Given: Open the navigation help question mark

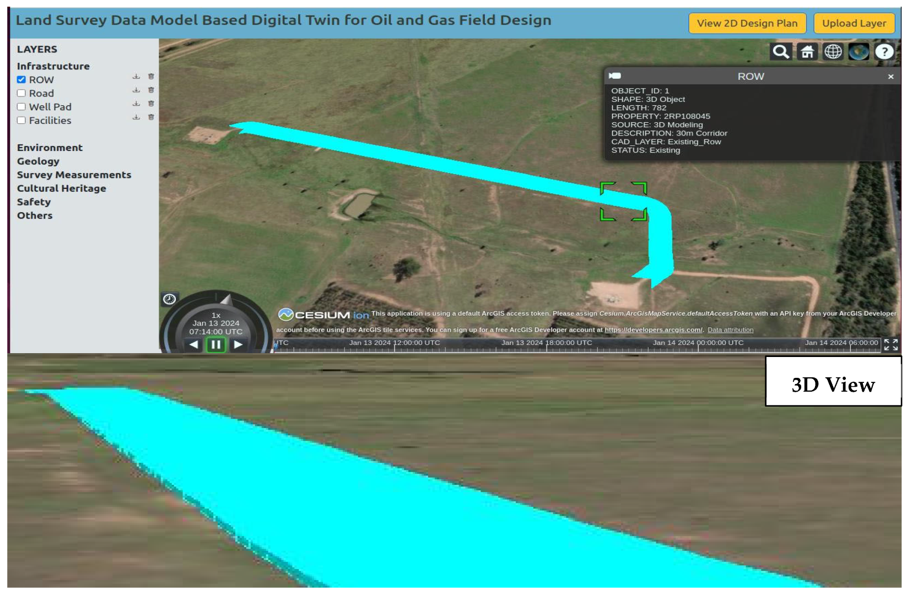Looking at the screenshot, I should click(x=884, y=52).
